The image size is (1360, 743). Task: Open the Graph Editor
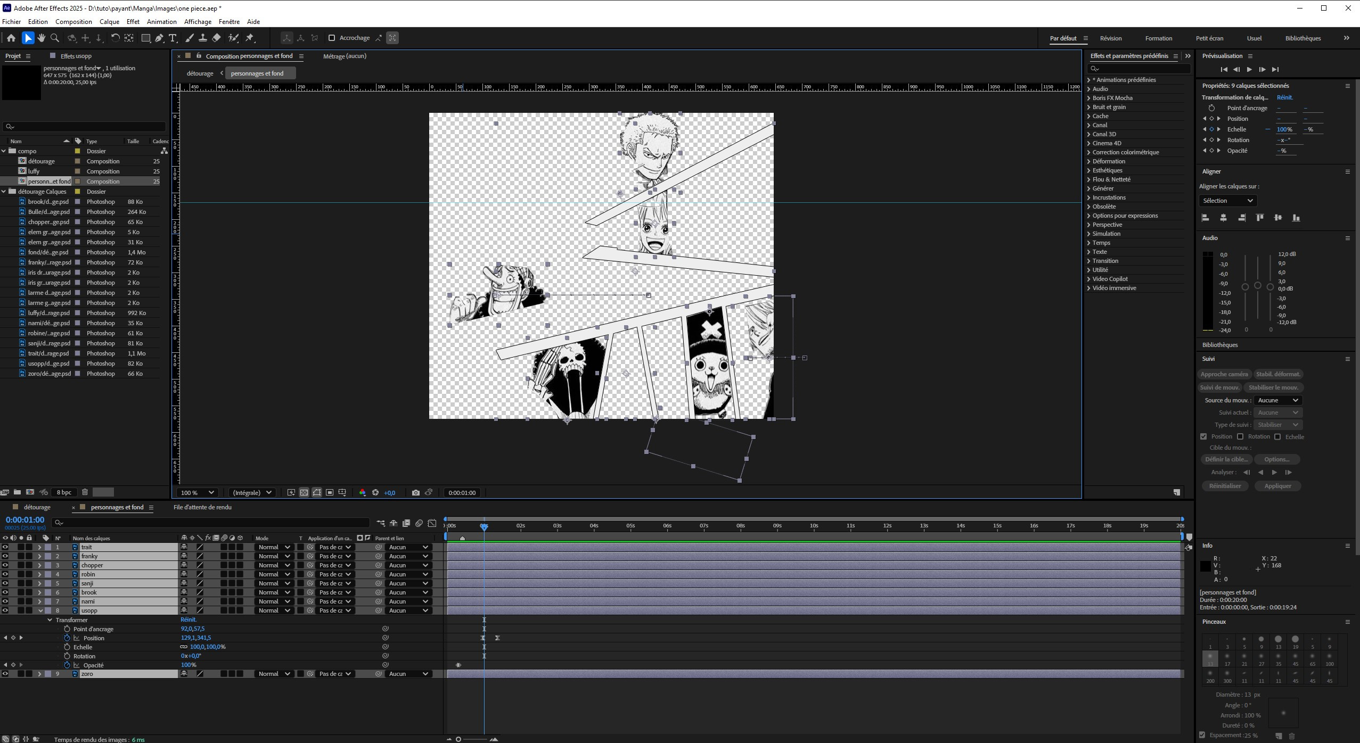tap(432, 523)
